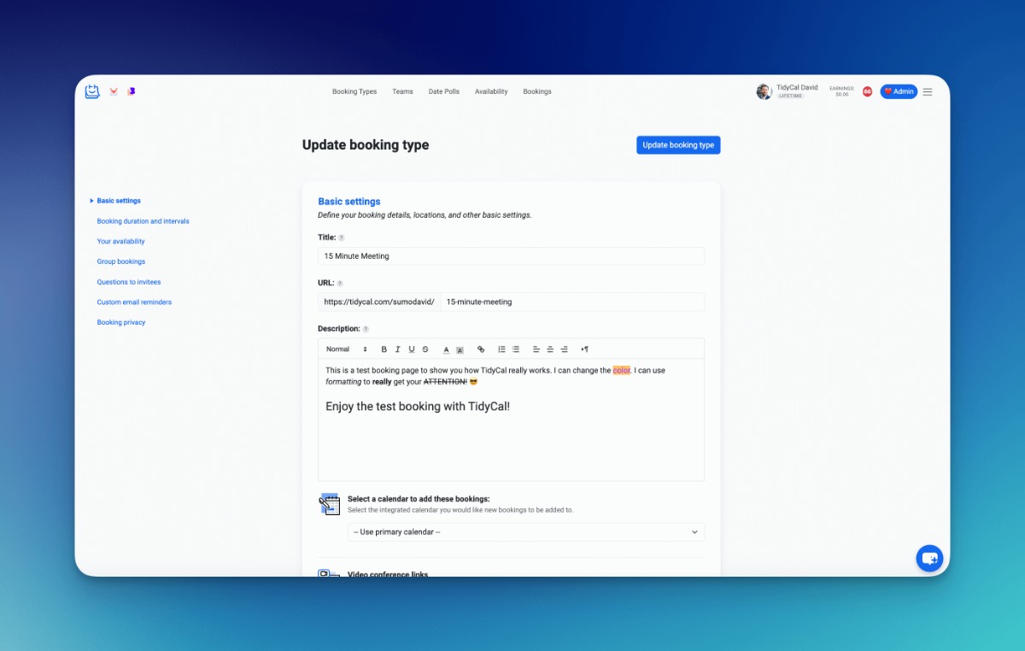Apply italic formatting in description toolbar
This screenshot has width=1025, height=651.
tap(398, 349)
